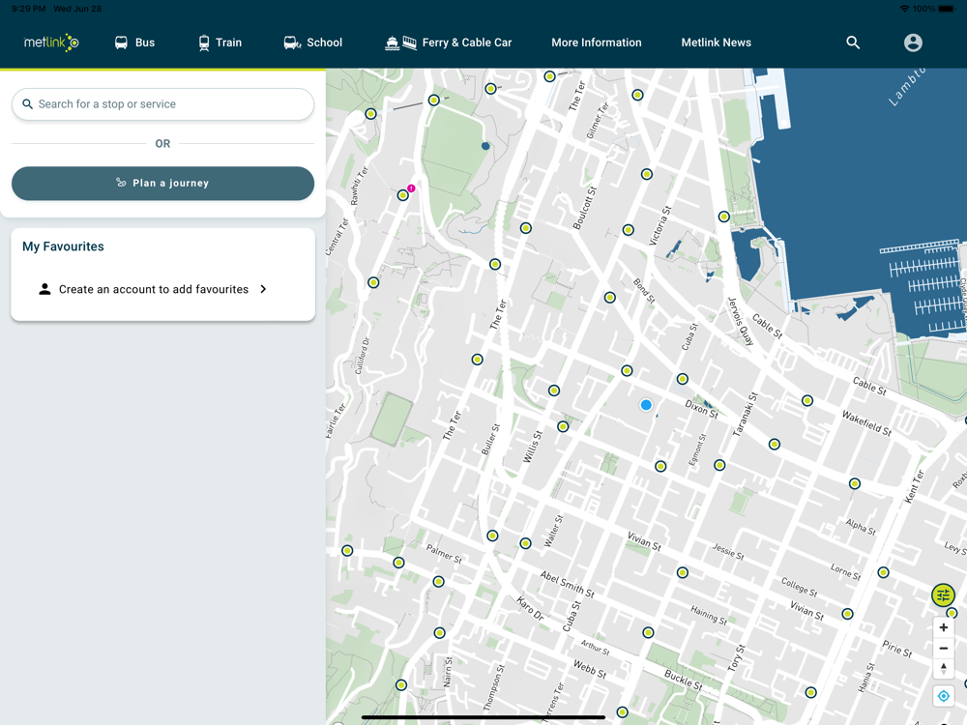Center map on my current location
This screenshot has width=967, height=725.
click(944, 696)
